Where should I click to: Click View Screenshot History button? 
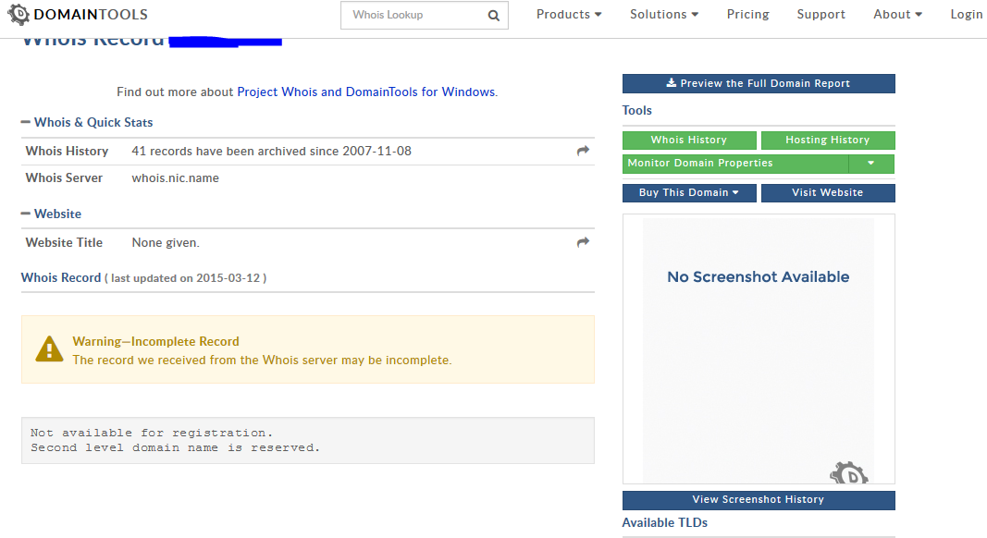point(759,500)
